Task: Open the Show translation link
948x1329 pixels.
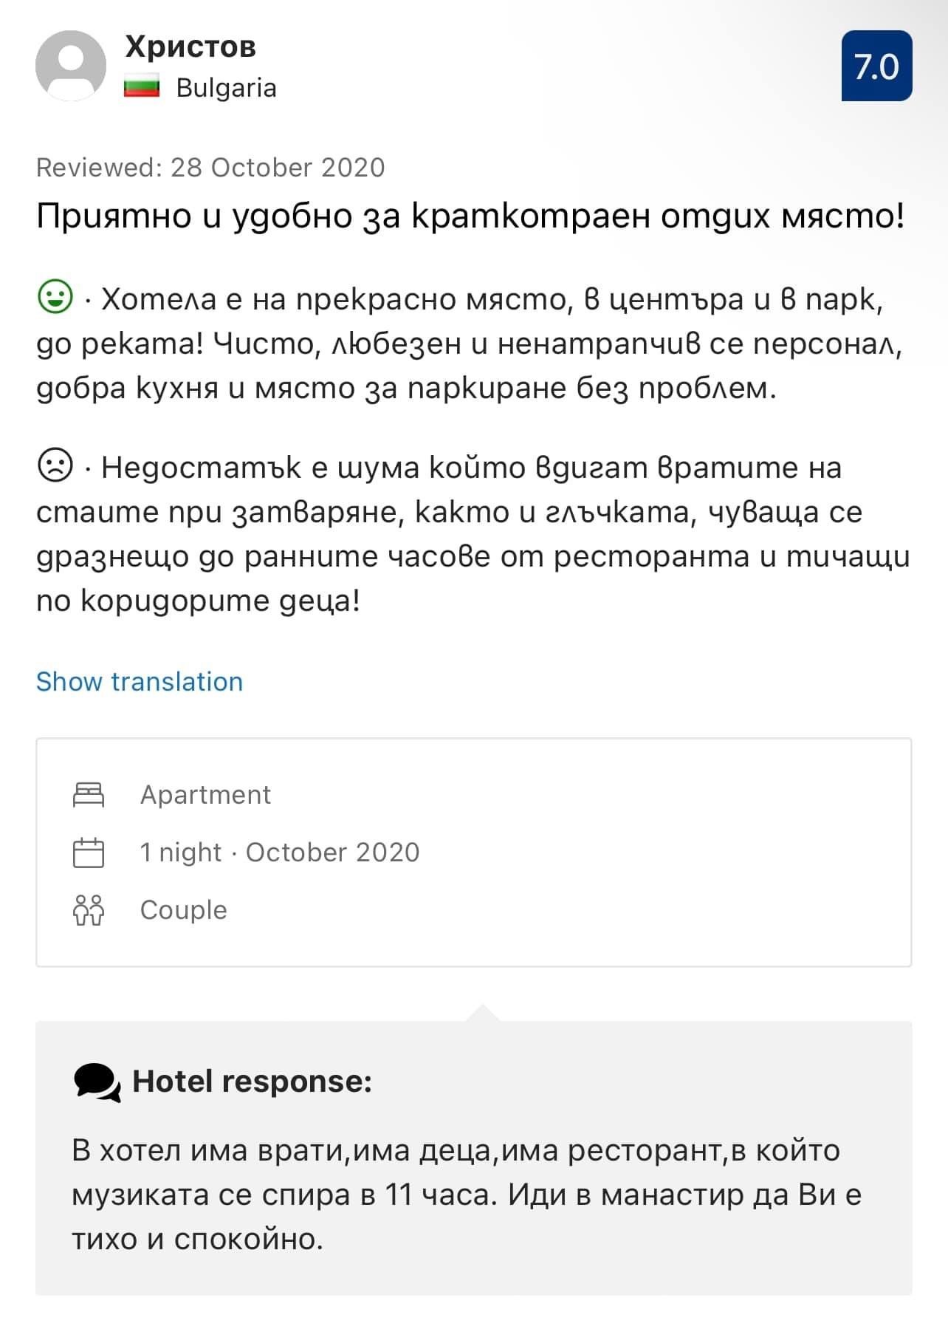Action: 140,681
